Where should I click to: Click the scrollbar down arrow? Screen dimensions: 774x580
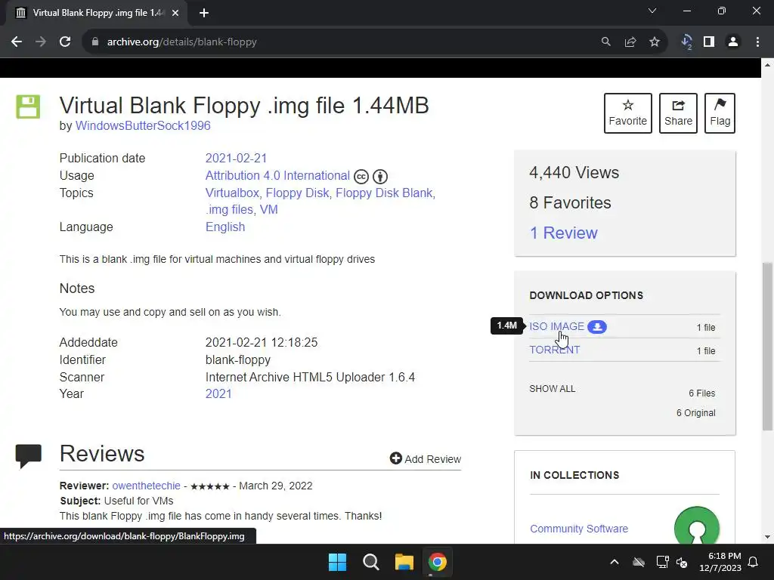[x=768, y=537]
